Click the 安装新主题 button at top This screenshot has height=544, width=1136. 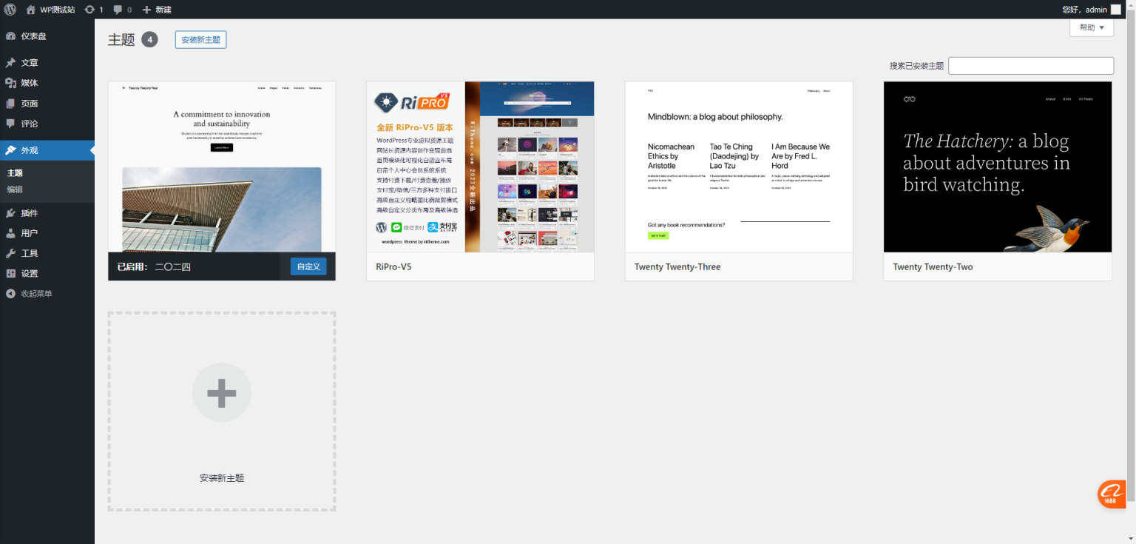[x=200, y=40]
